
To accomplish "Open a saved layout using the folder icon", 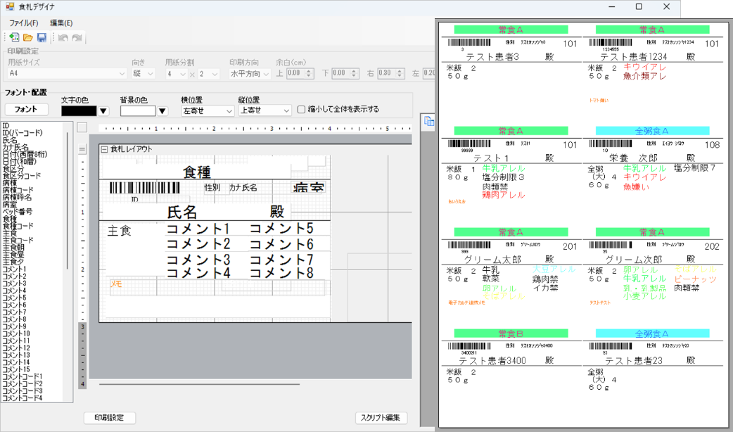I will click(27, 36).
